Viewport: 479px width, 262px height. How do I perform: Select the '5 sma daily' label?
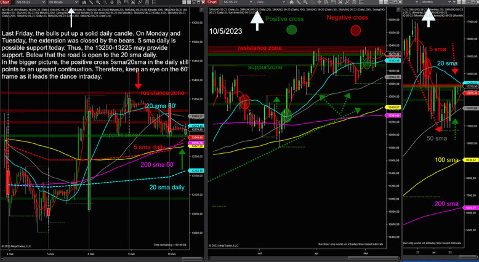[150, 147]
